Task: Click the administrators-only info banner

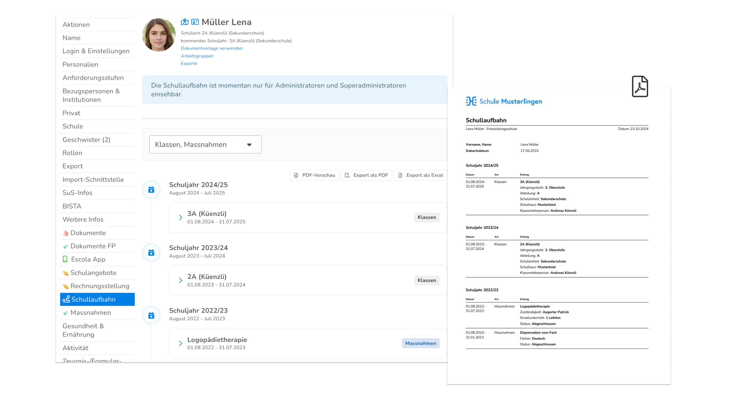Action: coord(294,90)
